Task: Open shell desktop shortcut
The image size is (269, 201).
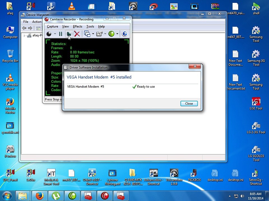Action: [256, 8]
